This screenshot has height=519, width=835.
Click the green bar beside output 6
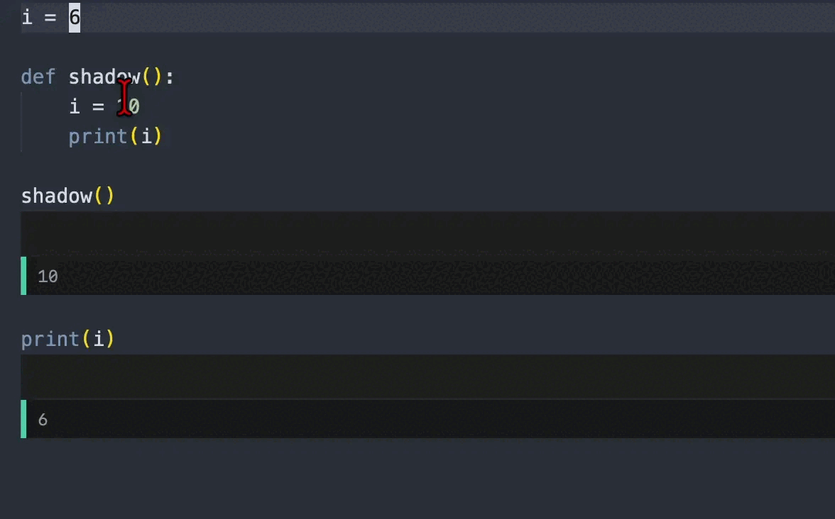click(x=23, y=419)
